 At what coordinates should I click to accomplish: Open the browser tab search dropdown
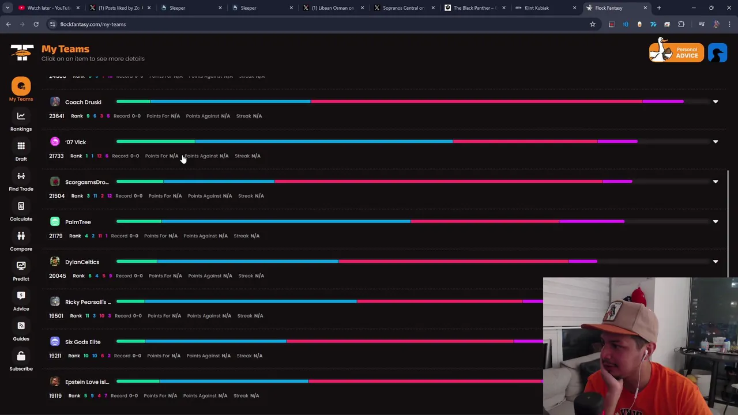point(7,8)
